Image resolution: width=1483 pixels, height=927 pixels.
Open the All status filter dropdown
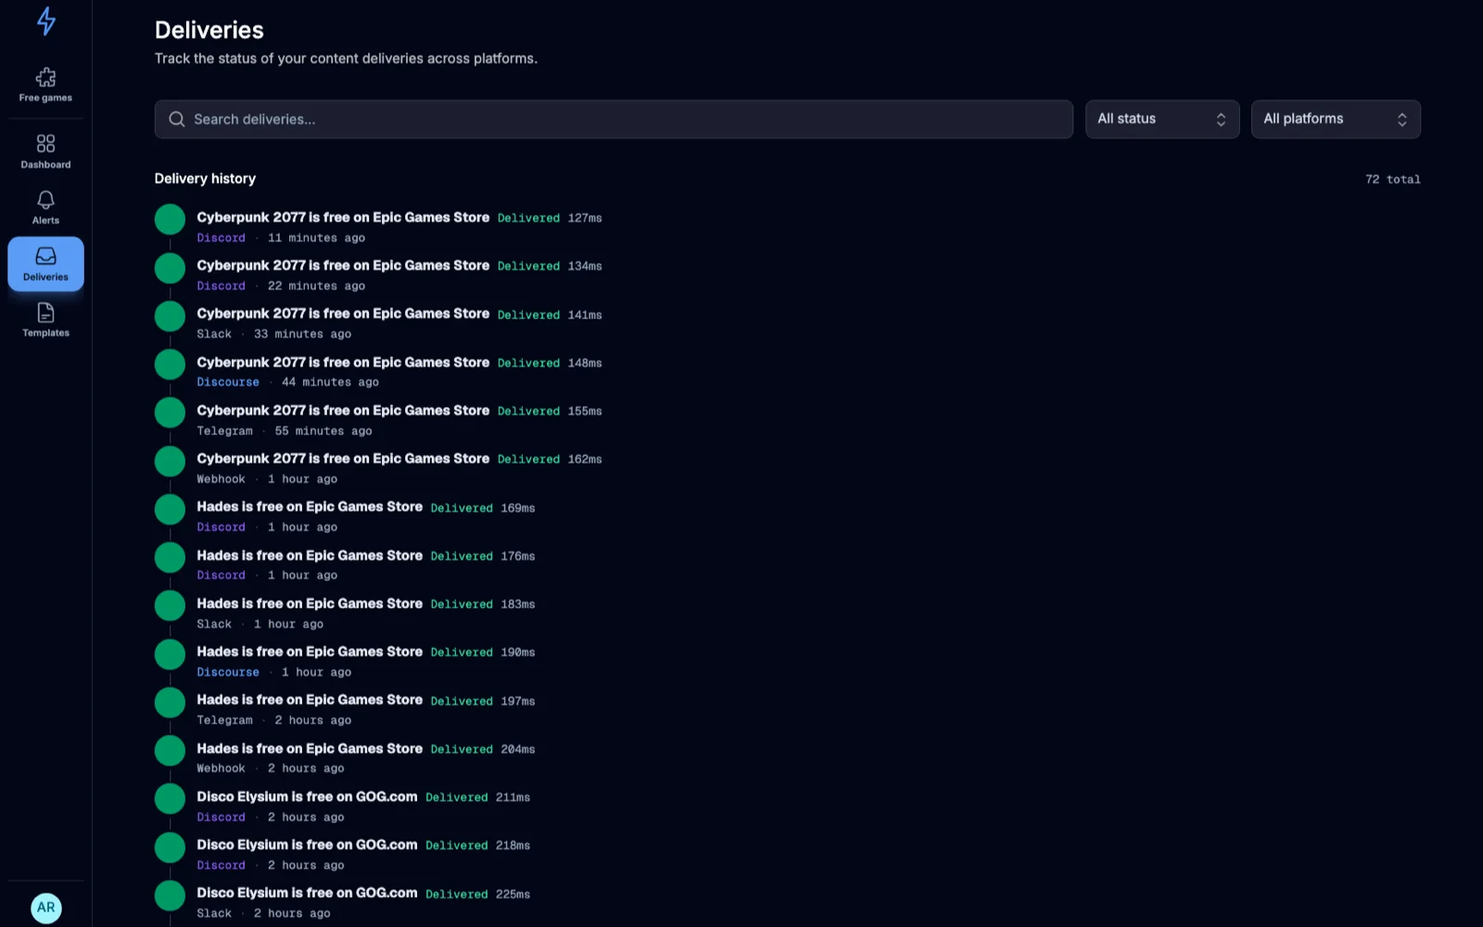[x=1162, y=120]
